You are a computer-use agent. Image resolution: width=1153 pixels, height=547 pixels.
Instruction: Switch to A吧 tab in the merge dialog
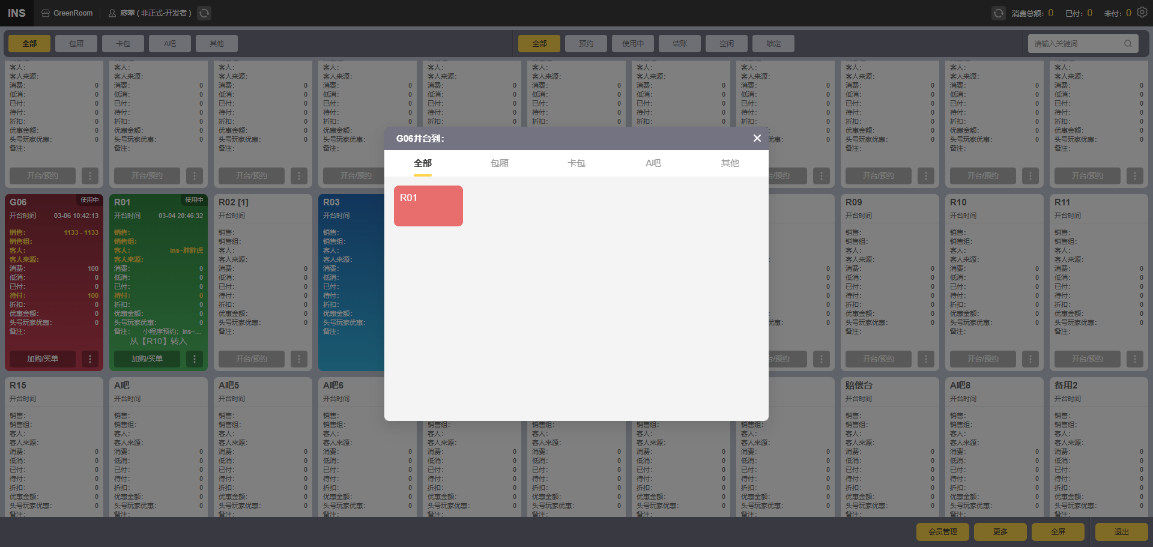click(x=653, y=163)
